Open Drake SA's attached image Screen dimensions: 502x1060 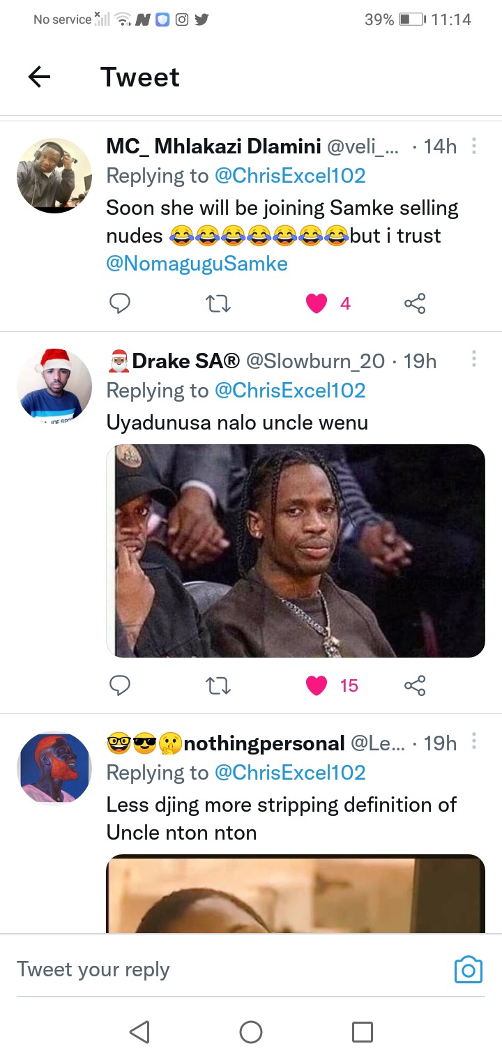click(296, 551)
